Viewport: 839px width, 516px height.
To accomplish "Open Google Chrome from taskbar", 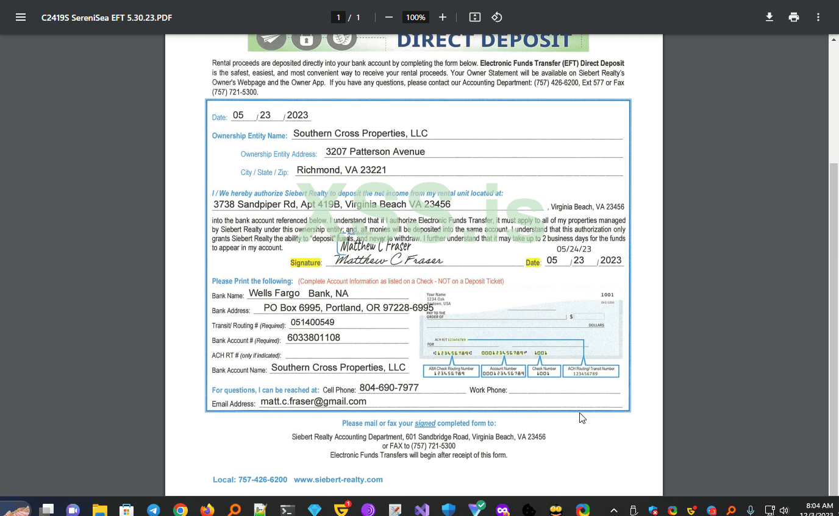I will tap(180, 510).
